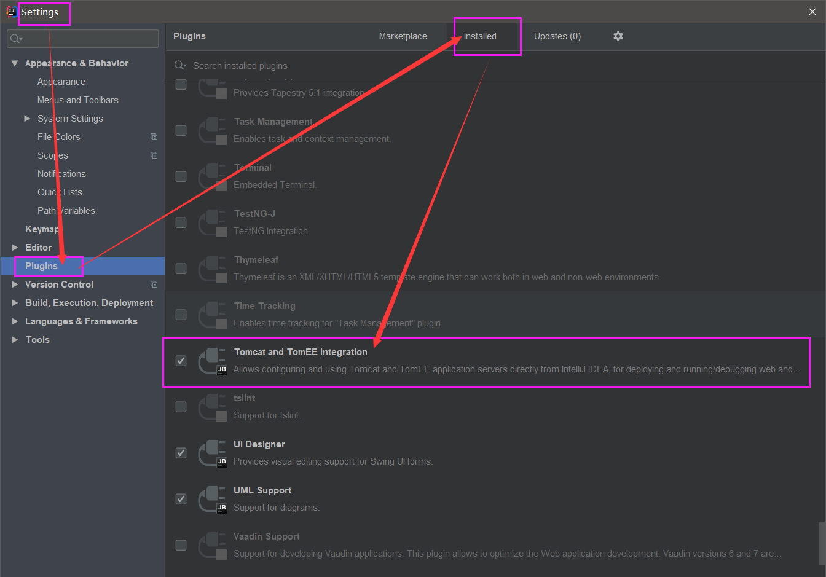Viewport: 826px width, 577px height.
Task: Click the settings search input field
Action: click(83, 39)
